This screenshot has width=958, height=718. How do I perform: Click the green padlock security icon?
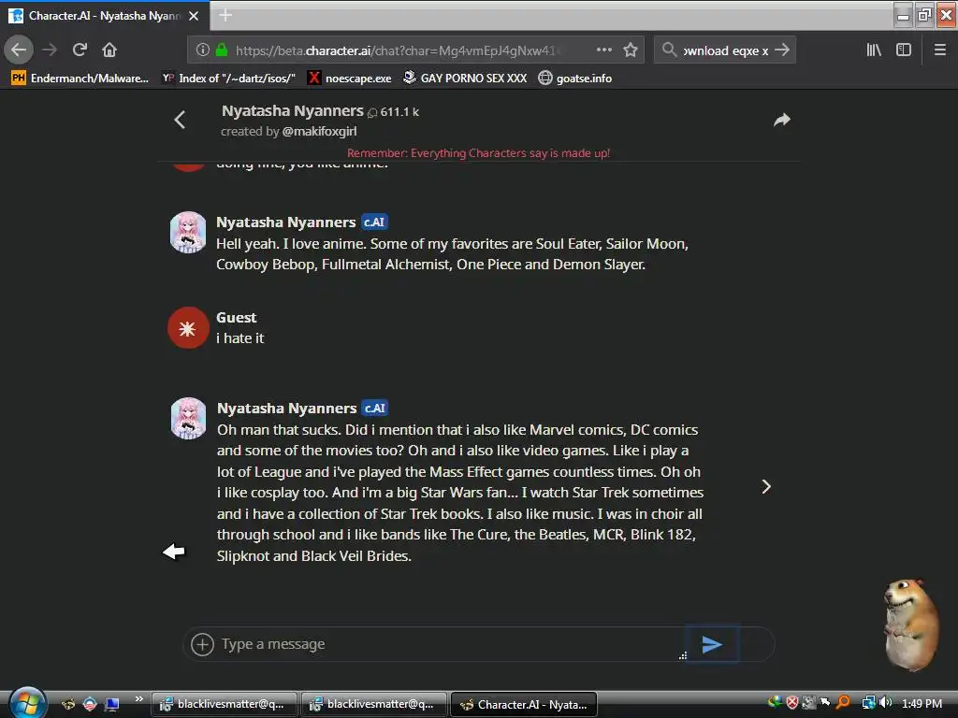click(222, 50)
